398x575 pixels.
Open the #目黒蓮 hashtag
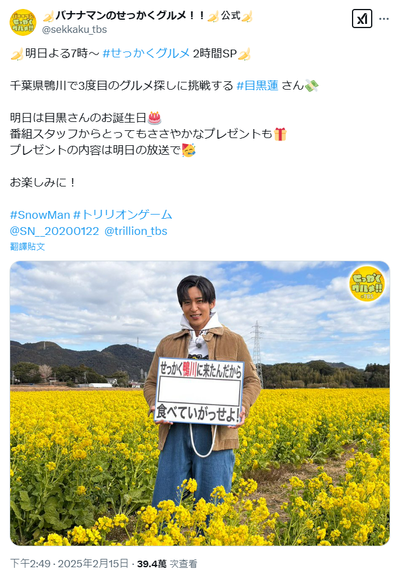click(x=258, y=86)
